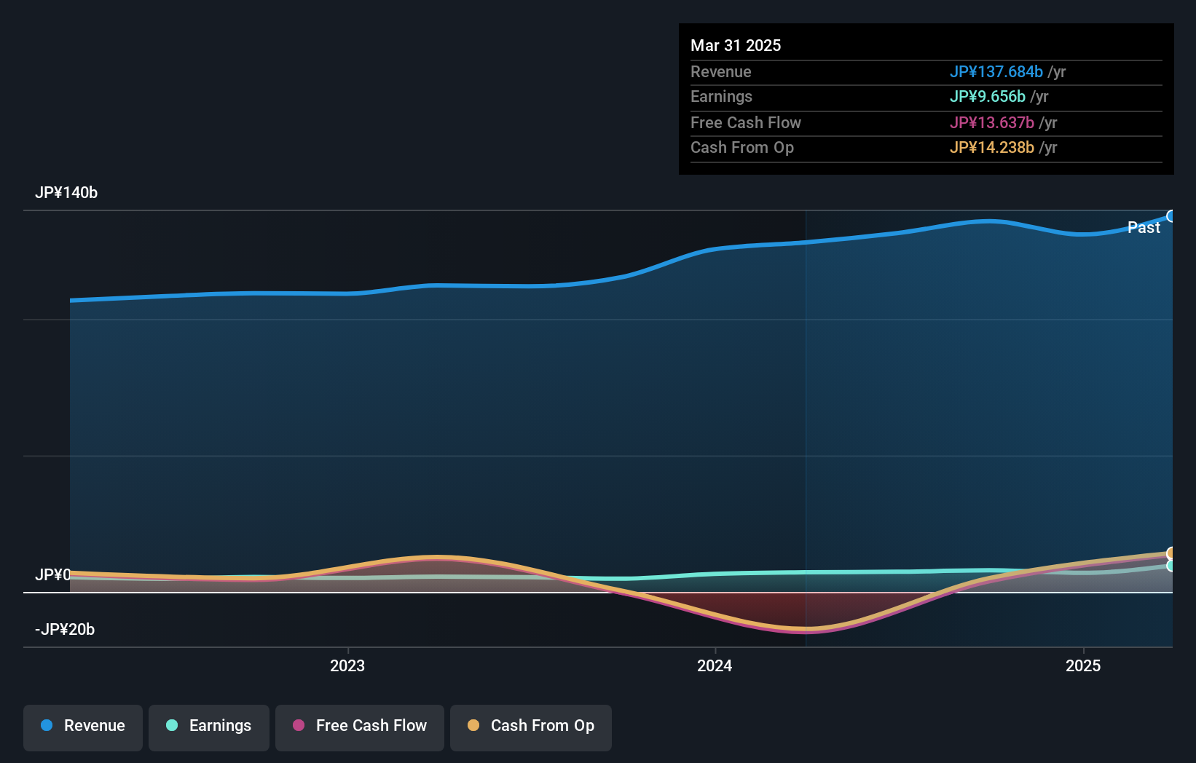The height and width of the screenshot is (763, 1196).
Task: Click the JP¥9.656b earnings value
Action: click(x=987, y=97)
